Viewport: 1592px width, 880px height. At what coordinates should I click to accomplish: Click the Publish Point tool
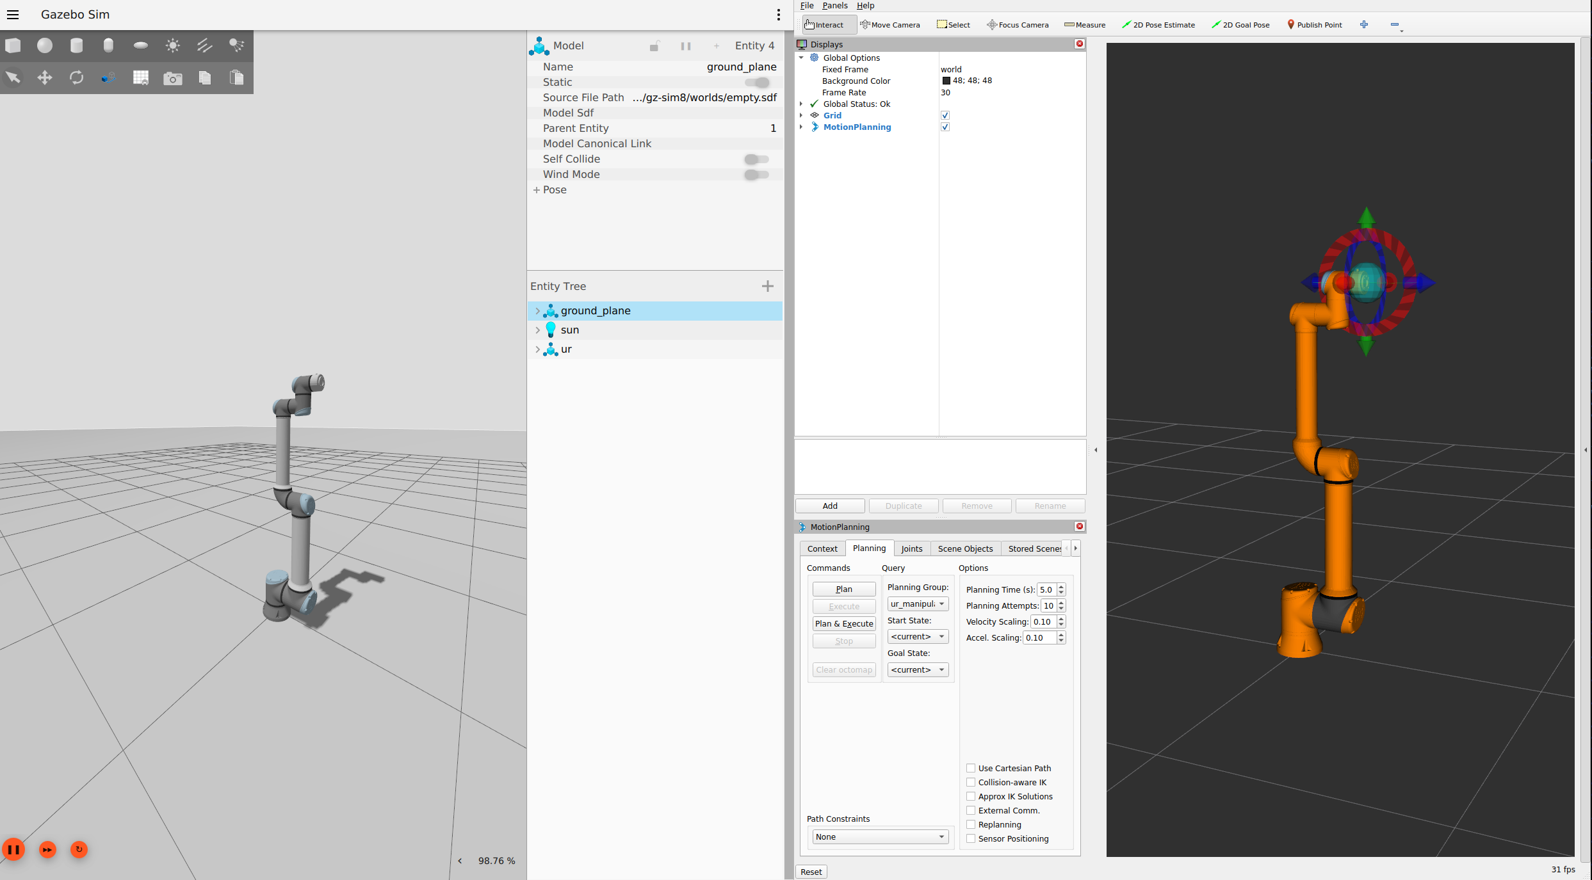[x=1314, y=25]
